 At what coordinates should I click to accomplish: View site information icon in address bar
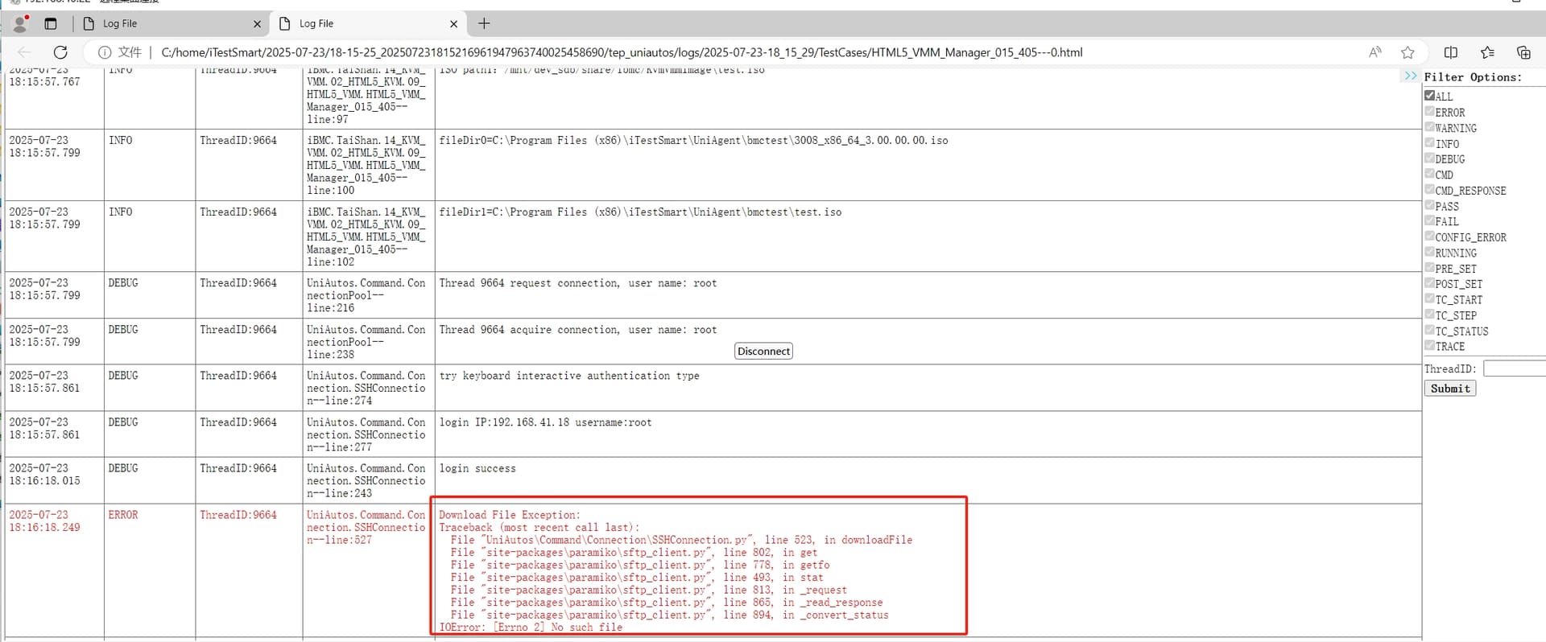point(105,52)
